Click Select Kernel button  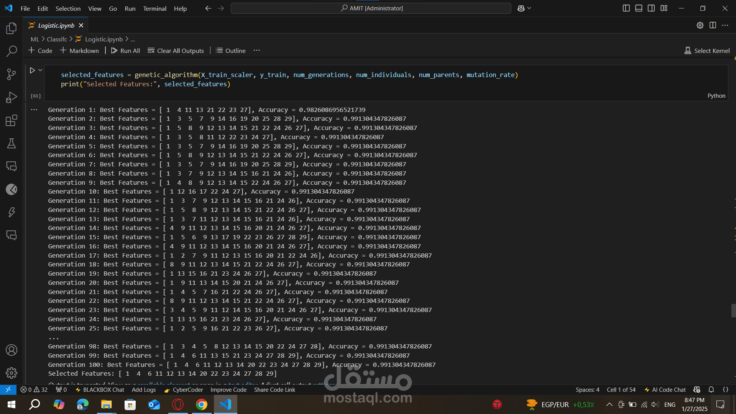pyautogui.click(x=707, y=51)
